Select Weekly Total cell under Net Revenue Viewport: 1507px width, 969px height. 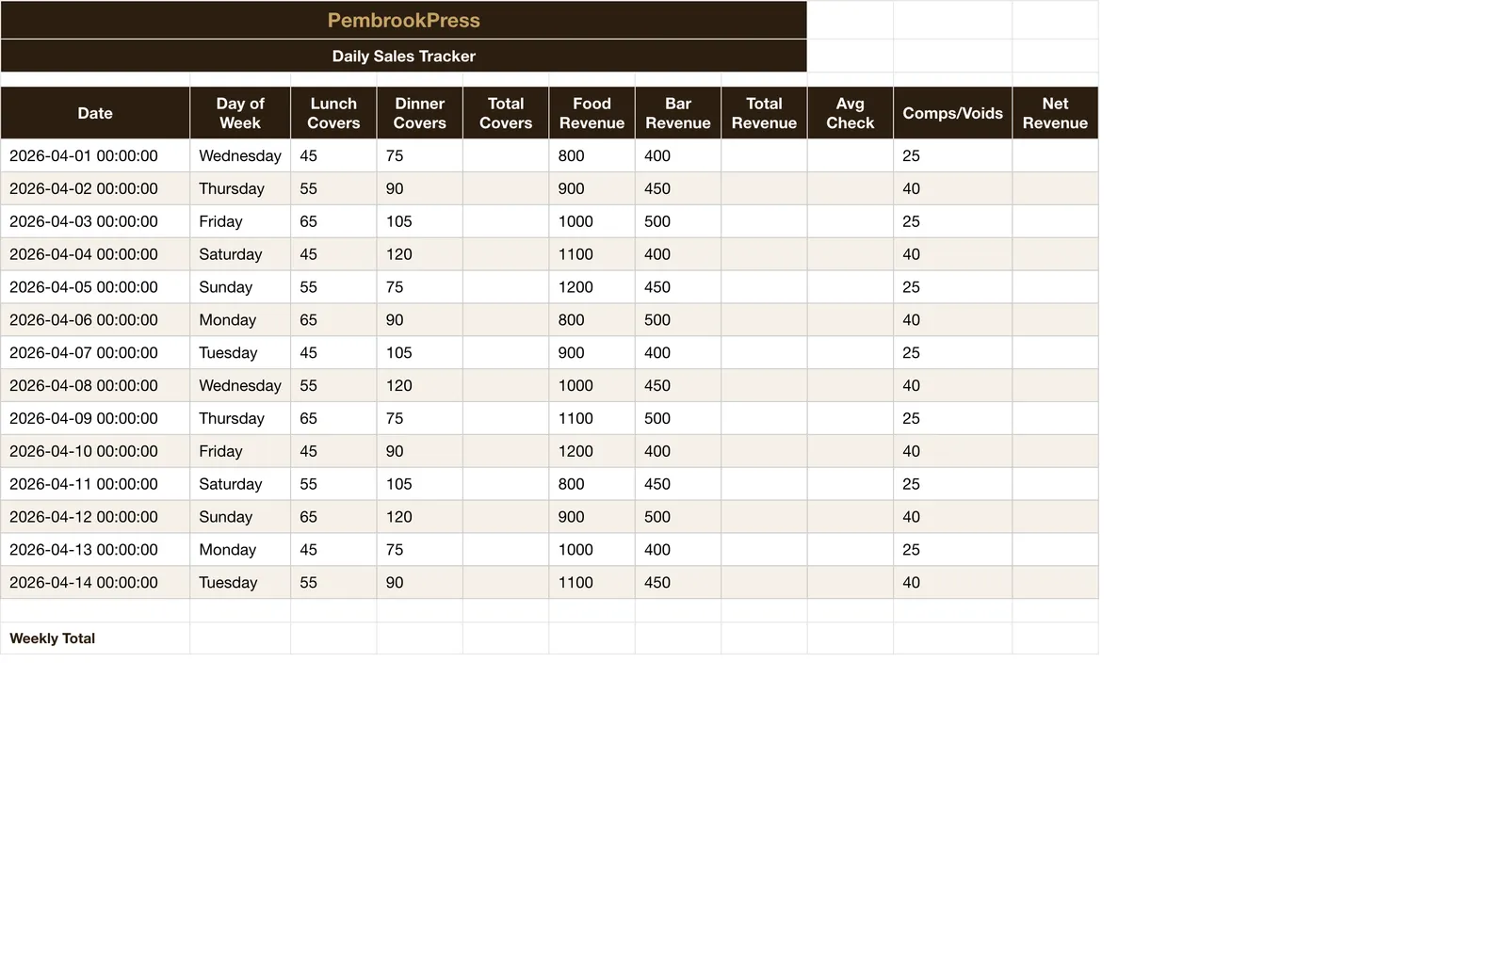pyautogui.click(x=1055, y=638)
